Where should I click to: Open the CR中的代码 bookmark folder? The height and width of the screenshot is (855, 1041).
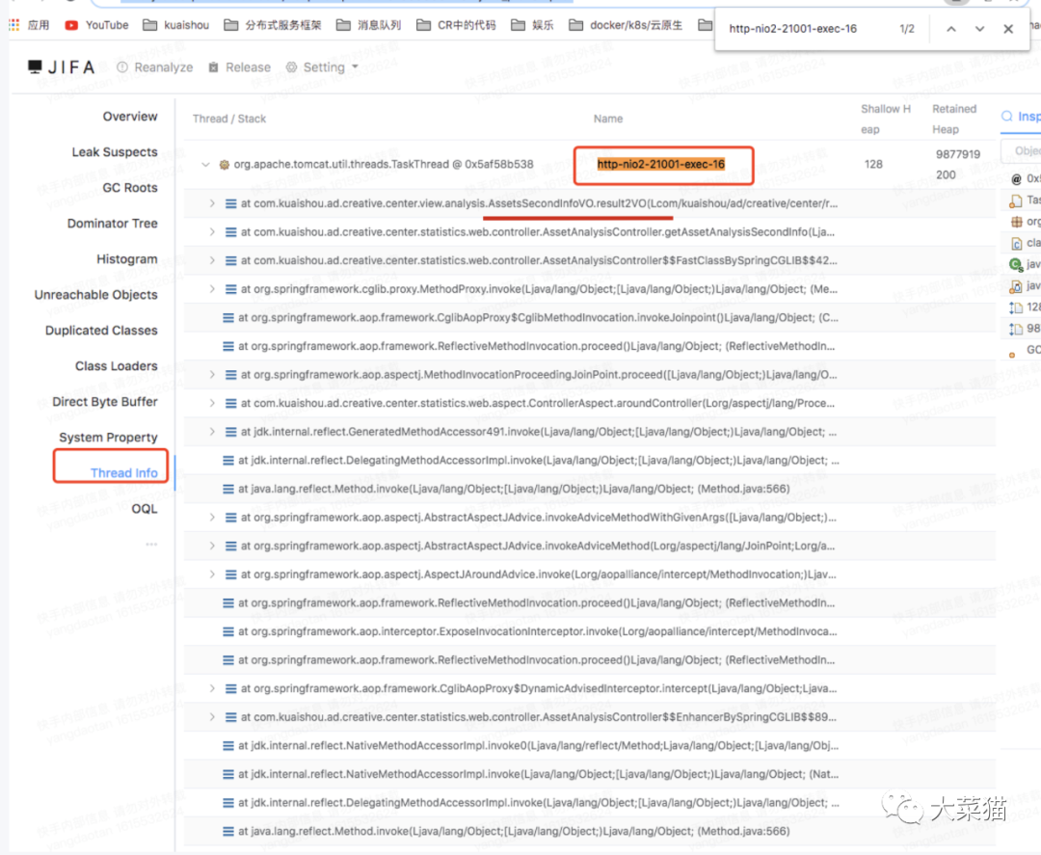tap(456, 25)
